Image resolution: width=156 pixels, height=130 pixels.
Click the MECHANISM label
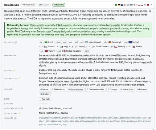[x=10, y=56]
